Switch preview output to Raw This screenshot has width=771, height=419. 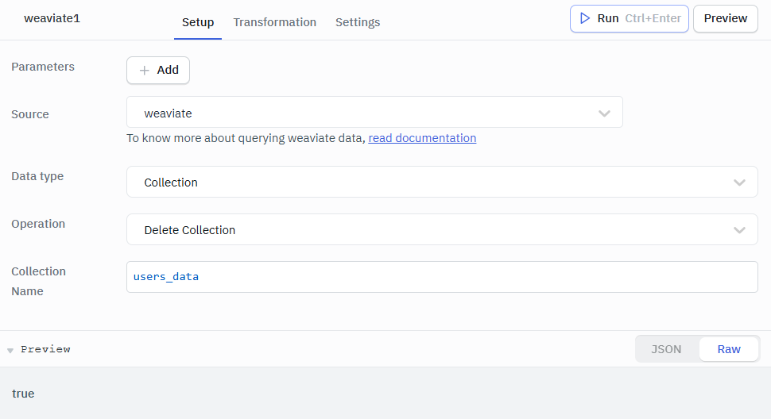coord(728,349)
